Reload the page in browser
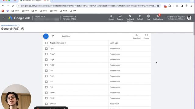 [13, 6]
